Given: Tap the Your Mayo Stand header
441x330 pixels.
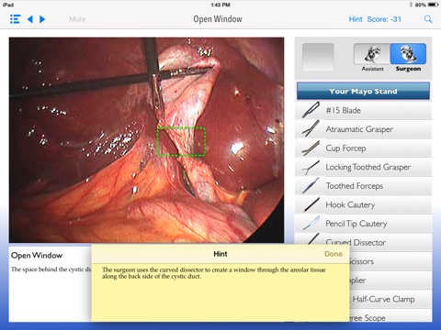Looking at the screenshot, I should click(363, 91).
